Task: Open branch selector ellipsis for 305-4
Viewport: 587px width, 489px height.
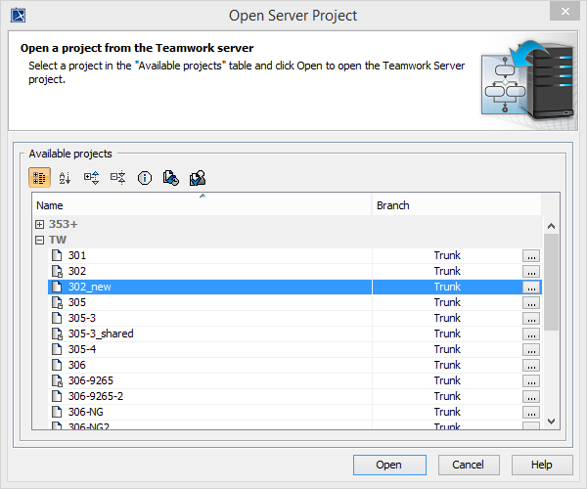Action: (531, 350)
